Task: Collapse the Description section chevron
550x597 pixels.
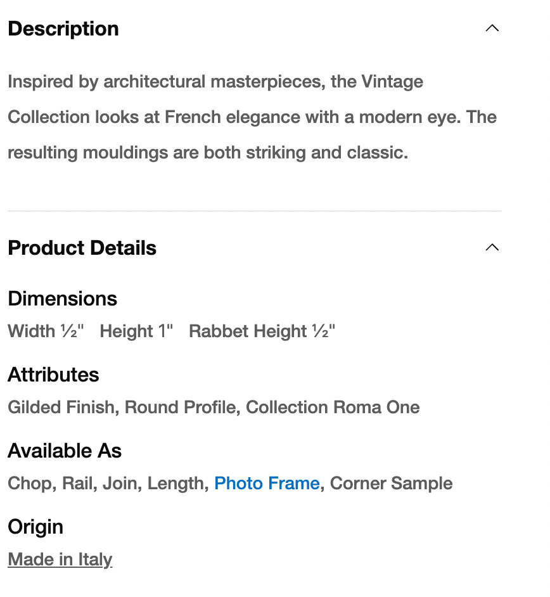Action: click(x=492, y=29)
